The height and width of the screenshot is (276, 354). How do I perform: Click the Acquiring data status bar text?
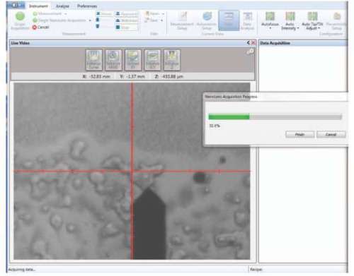coord(22,270)
